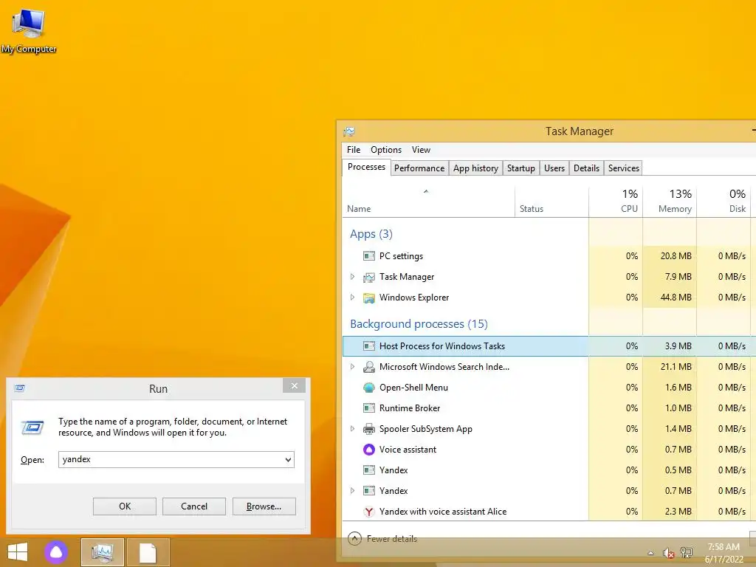Close the Run dialog
Viewport: 756px width, 567px height.
(294, 385)
